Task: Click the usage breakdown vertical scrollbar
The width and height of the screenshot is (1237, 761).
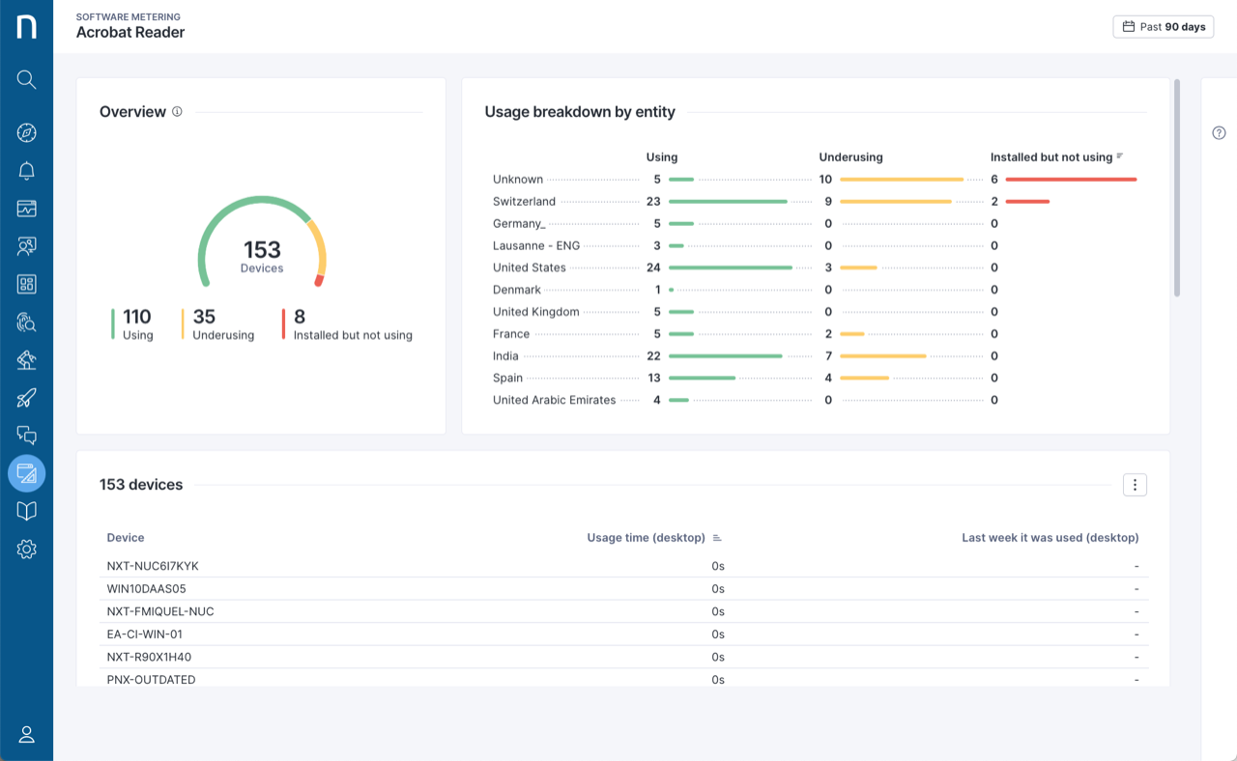Action: [1176, 188]
